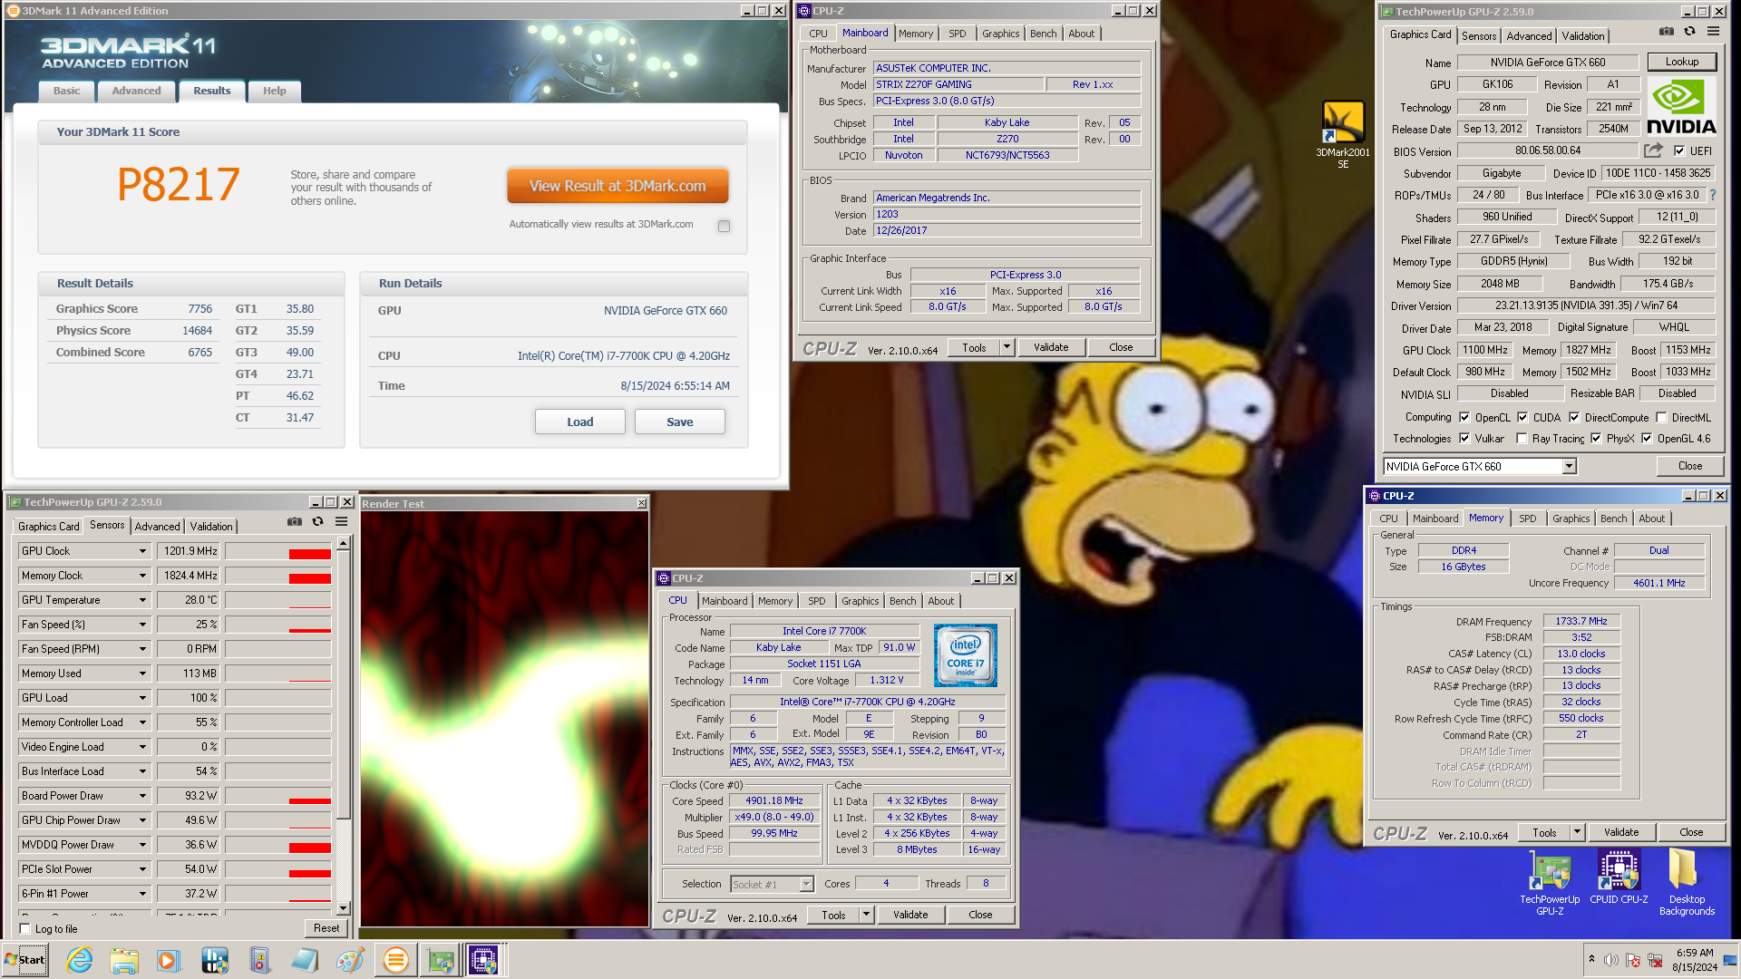Open the Help tab in 3DMark 11
Screen dimensions: 1741x979
[275, 91]
